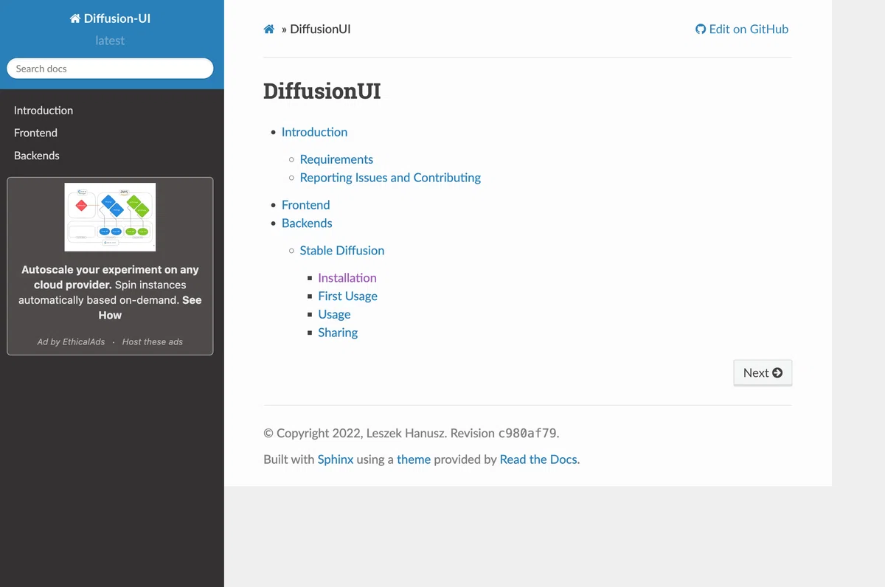Open the Read the Docs footer link

point(538,459)
